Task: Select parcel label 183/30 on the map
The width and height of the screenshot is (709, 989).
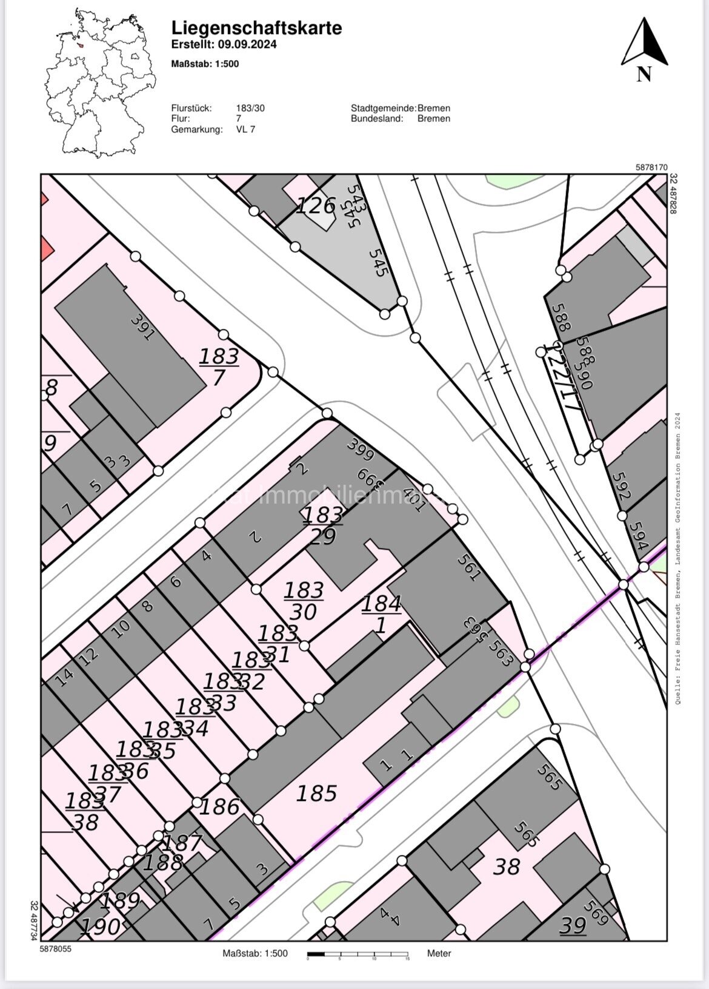Action: 303,601
